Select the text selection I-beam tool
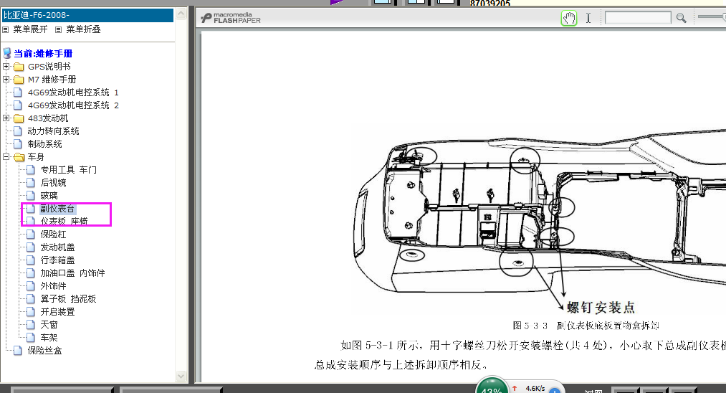This screenshot has width=726, height=393. coord(588,18)
